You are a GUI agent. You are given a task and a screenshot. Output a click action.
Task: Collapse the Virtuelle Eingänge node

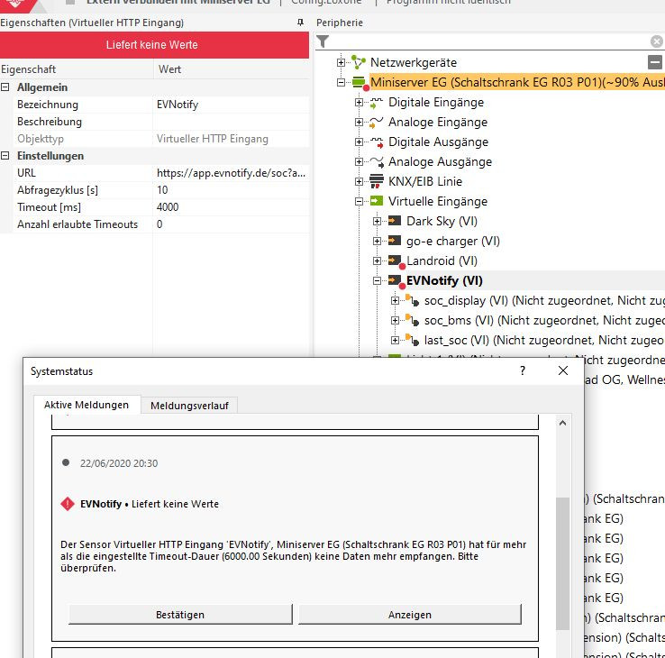click(x=359, y=202)
